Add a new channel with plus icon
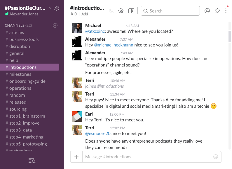Screen dimensions: 232x169 55,26
